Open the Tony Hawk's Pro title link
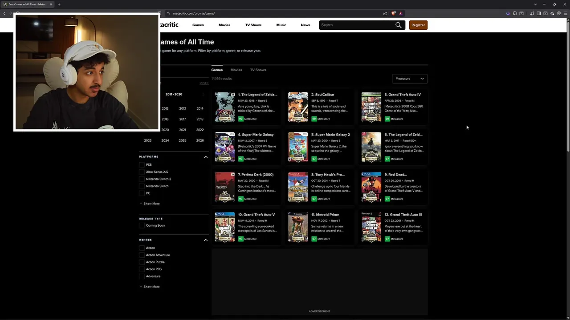 328,175
